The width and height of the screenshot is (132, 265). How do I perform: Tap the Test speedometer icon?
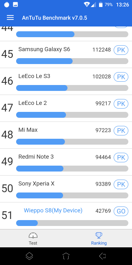[x=33, y=236]
